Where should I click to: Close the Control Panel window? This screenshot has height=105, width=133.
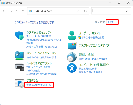(x=128, y=3)
